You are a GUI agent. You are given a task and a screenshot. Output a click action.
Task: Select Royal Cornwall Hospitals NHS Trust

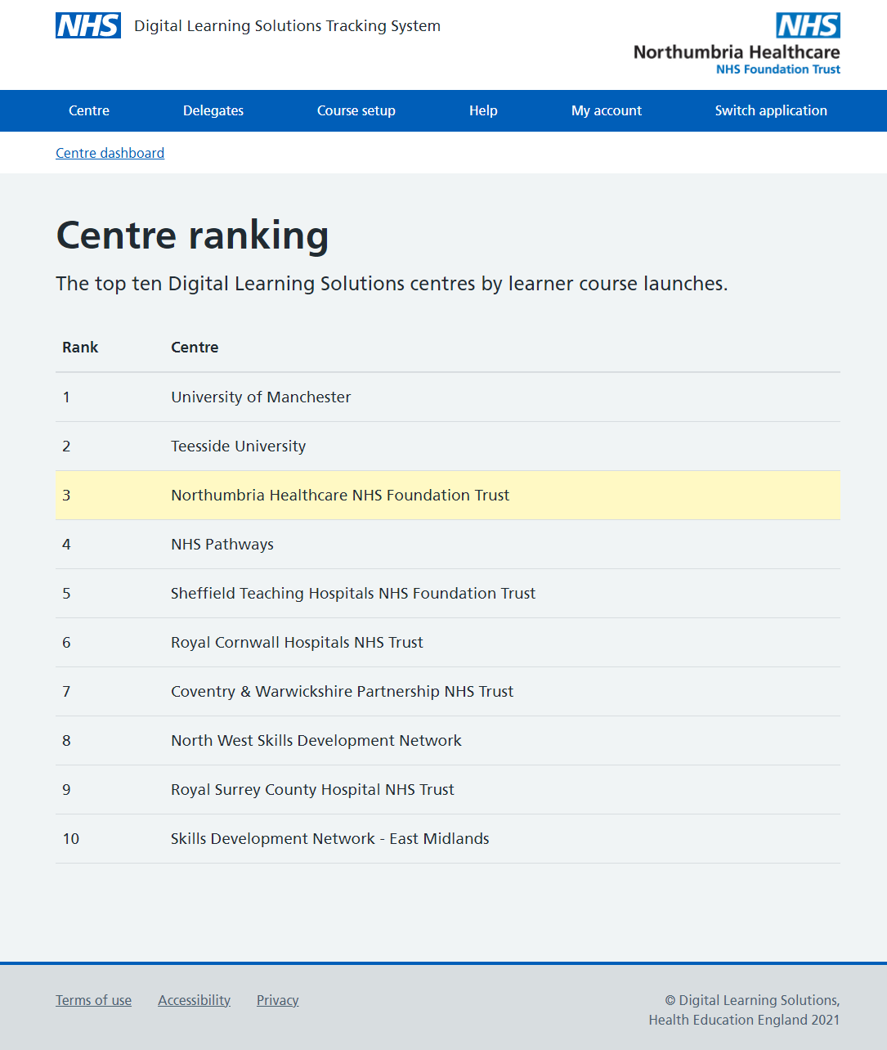coord(297,643)
